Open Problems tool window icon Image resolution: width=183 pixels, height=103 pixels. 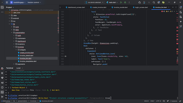[2, 87]
